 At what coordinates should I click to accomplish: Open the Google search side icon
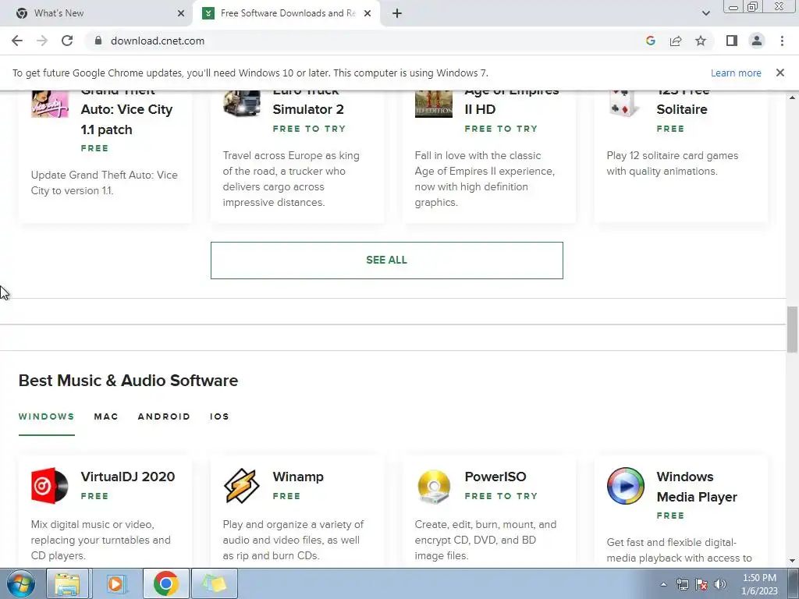pyautogui.click(x=650, y=41)
